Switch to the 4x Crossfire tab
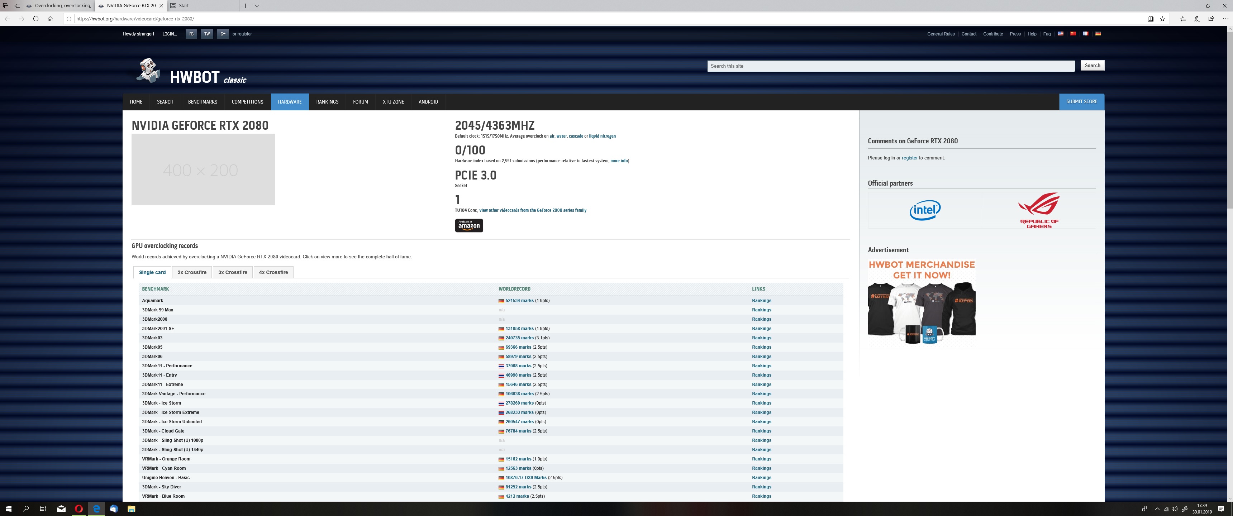1233x516 pixels. (273, 272)
